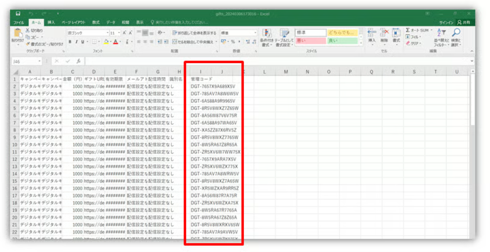The image size is (490, 252).
Task: Click Merge and Center button
Action: 193,42
